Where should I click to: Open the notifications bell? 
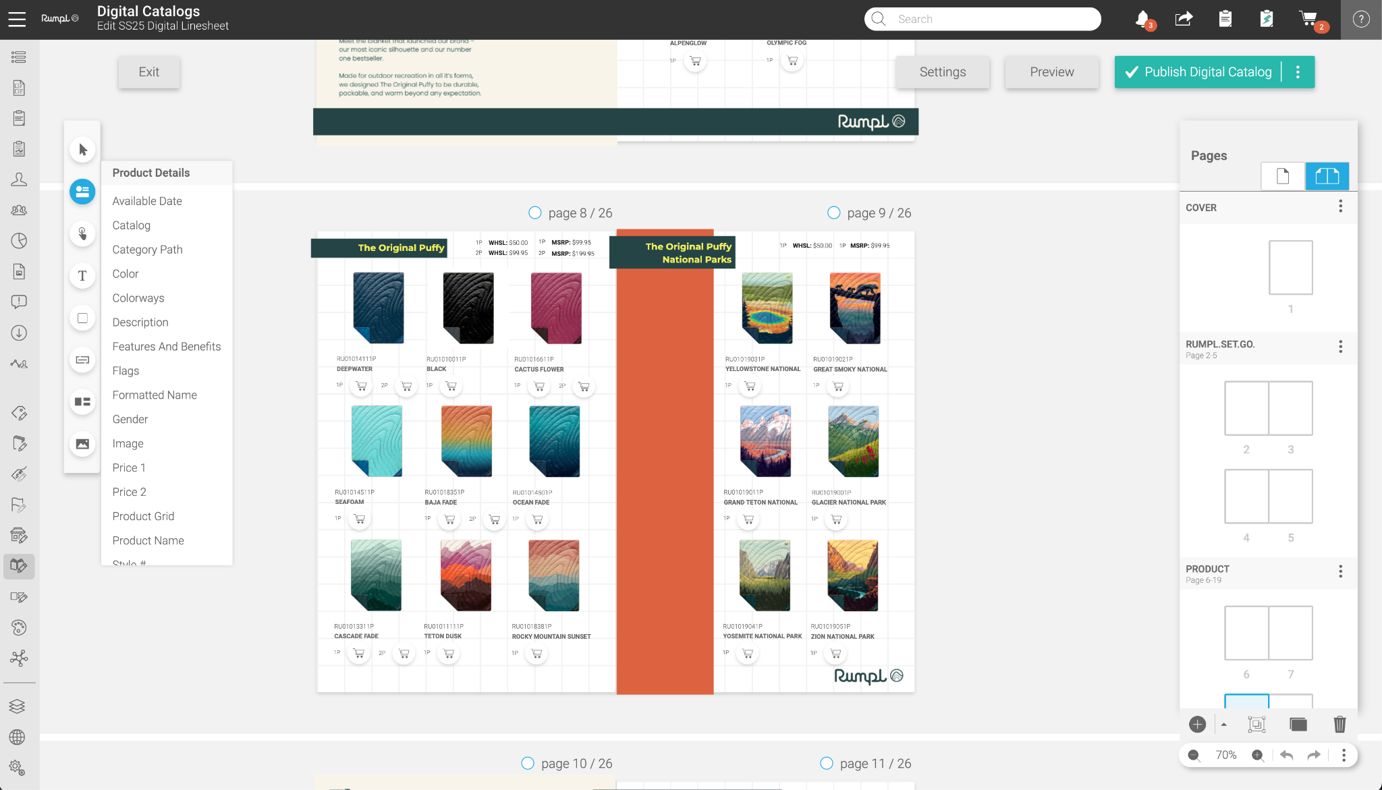[x=1142, y=19]
